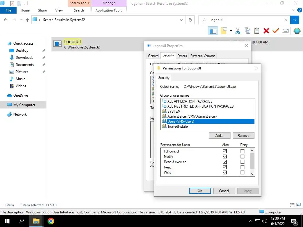
Task: Select the Network sidebar item
Action: coord(20,114)
